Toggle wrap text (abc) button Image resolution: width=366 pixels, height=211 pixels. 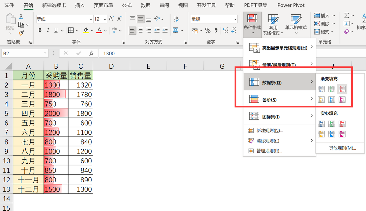tap(176, 19)
